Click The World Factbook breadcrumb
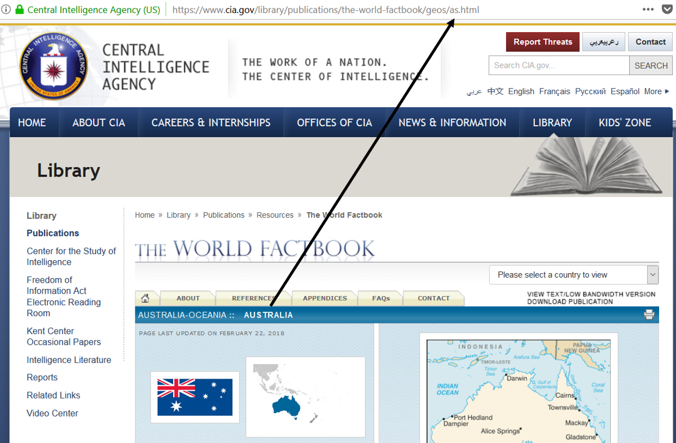Image resolution: width=676 pixels, height=443 pixels. (x=344, y=215)
